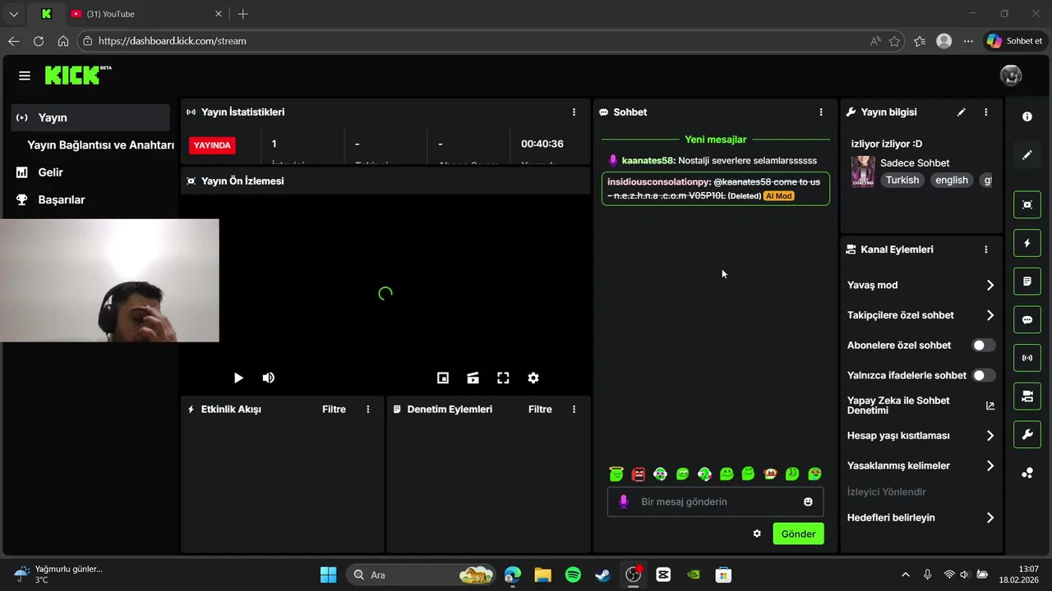
Task: Open the Sohbet panel three-dot menu
Action: (821, 112)
